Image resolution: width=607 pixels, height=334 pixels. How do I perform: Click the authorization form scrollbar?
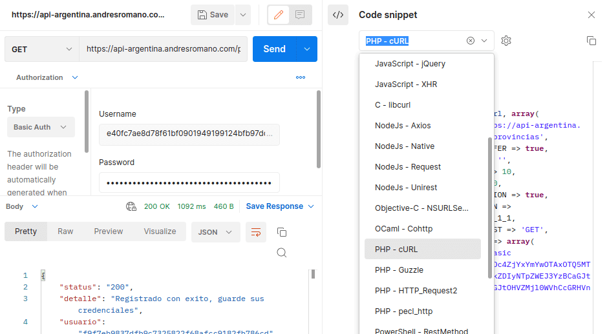point(319,129)
